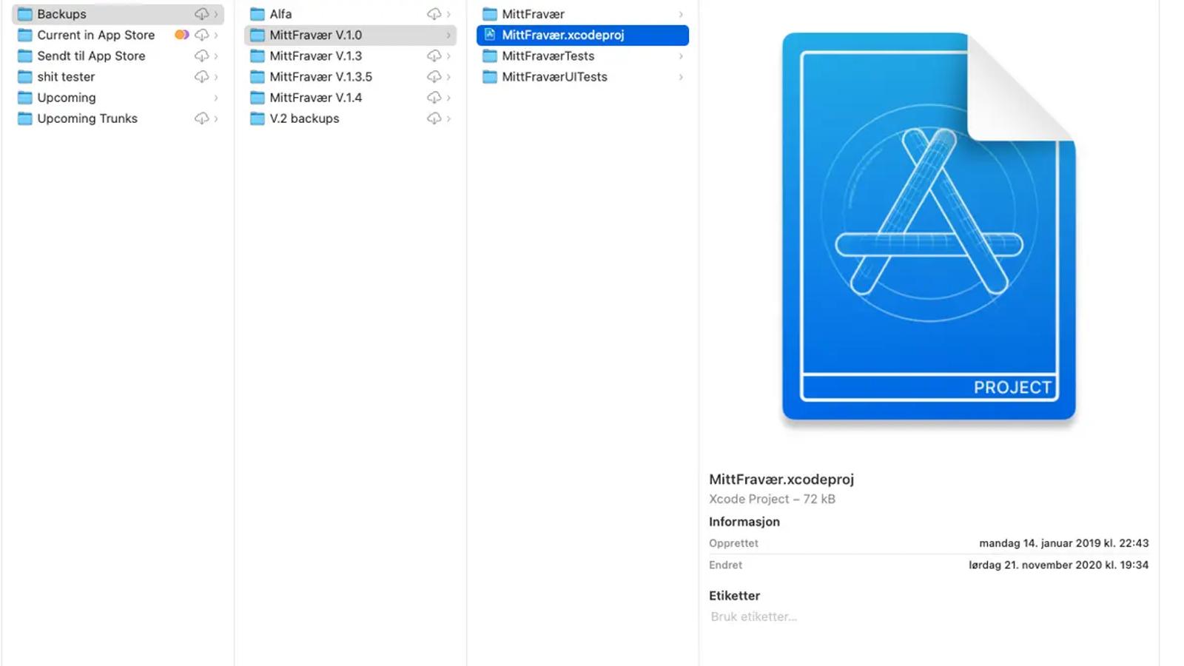Expand the MittFraværTests folder chevron
Image resolution: width=1184 pixels, height=666 pixels.
point(681,55)
